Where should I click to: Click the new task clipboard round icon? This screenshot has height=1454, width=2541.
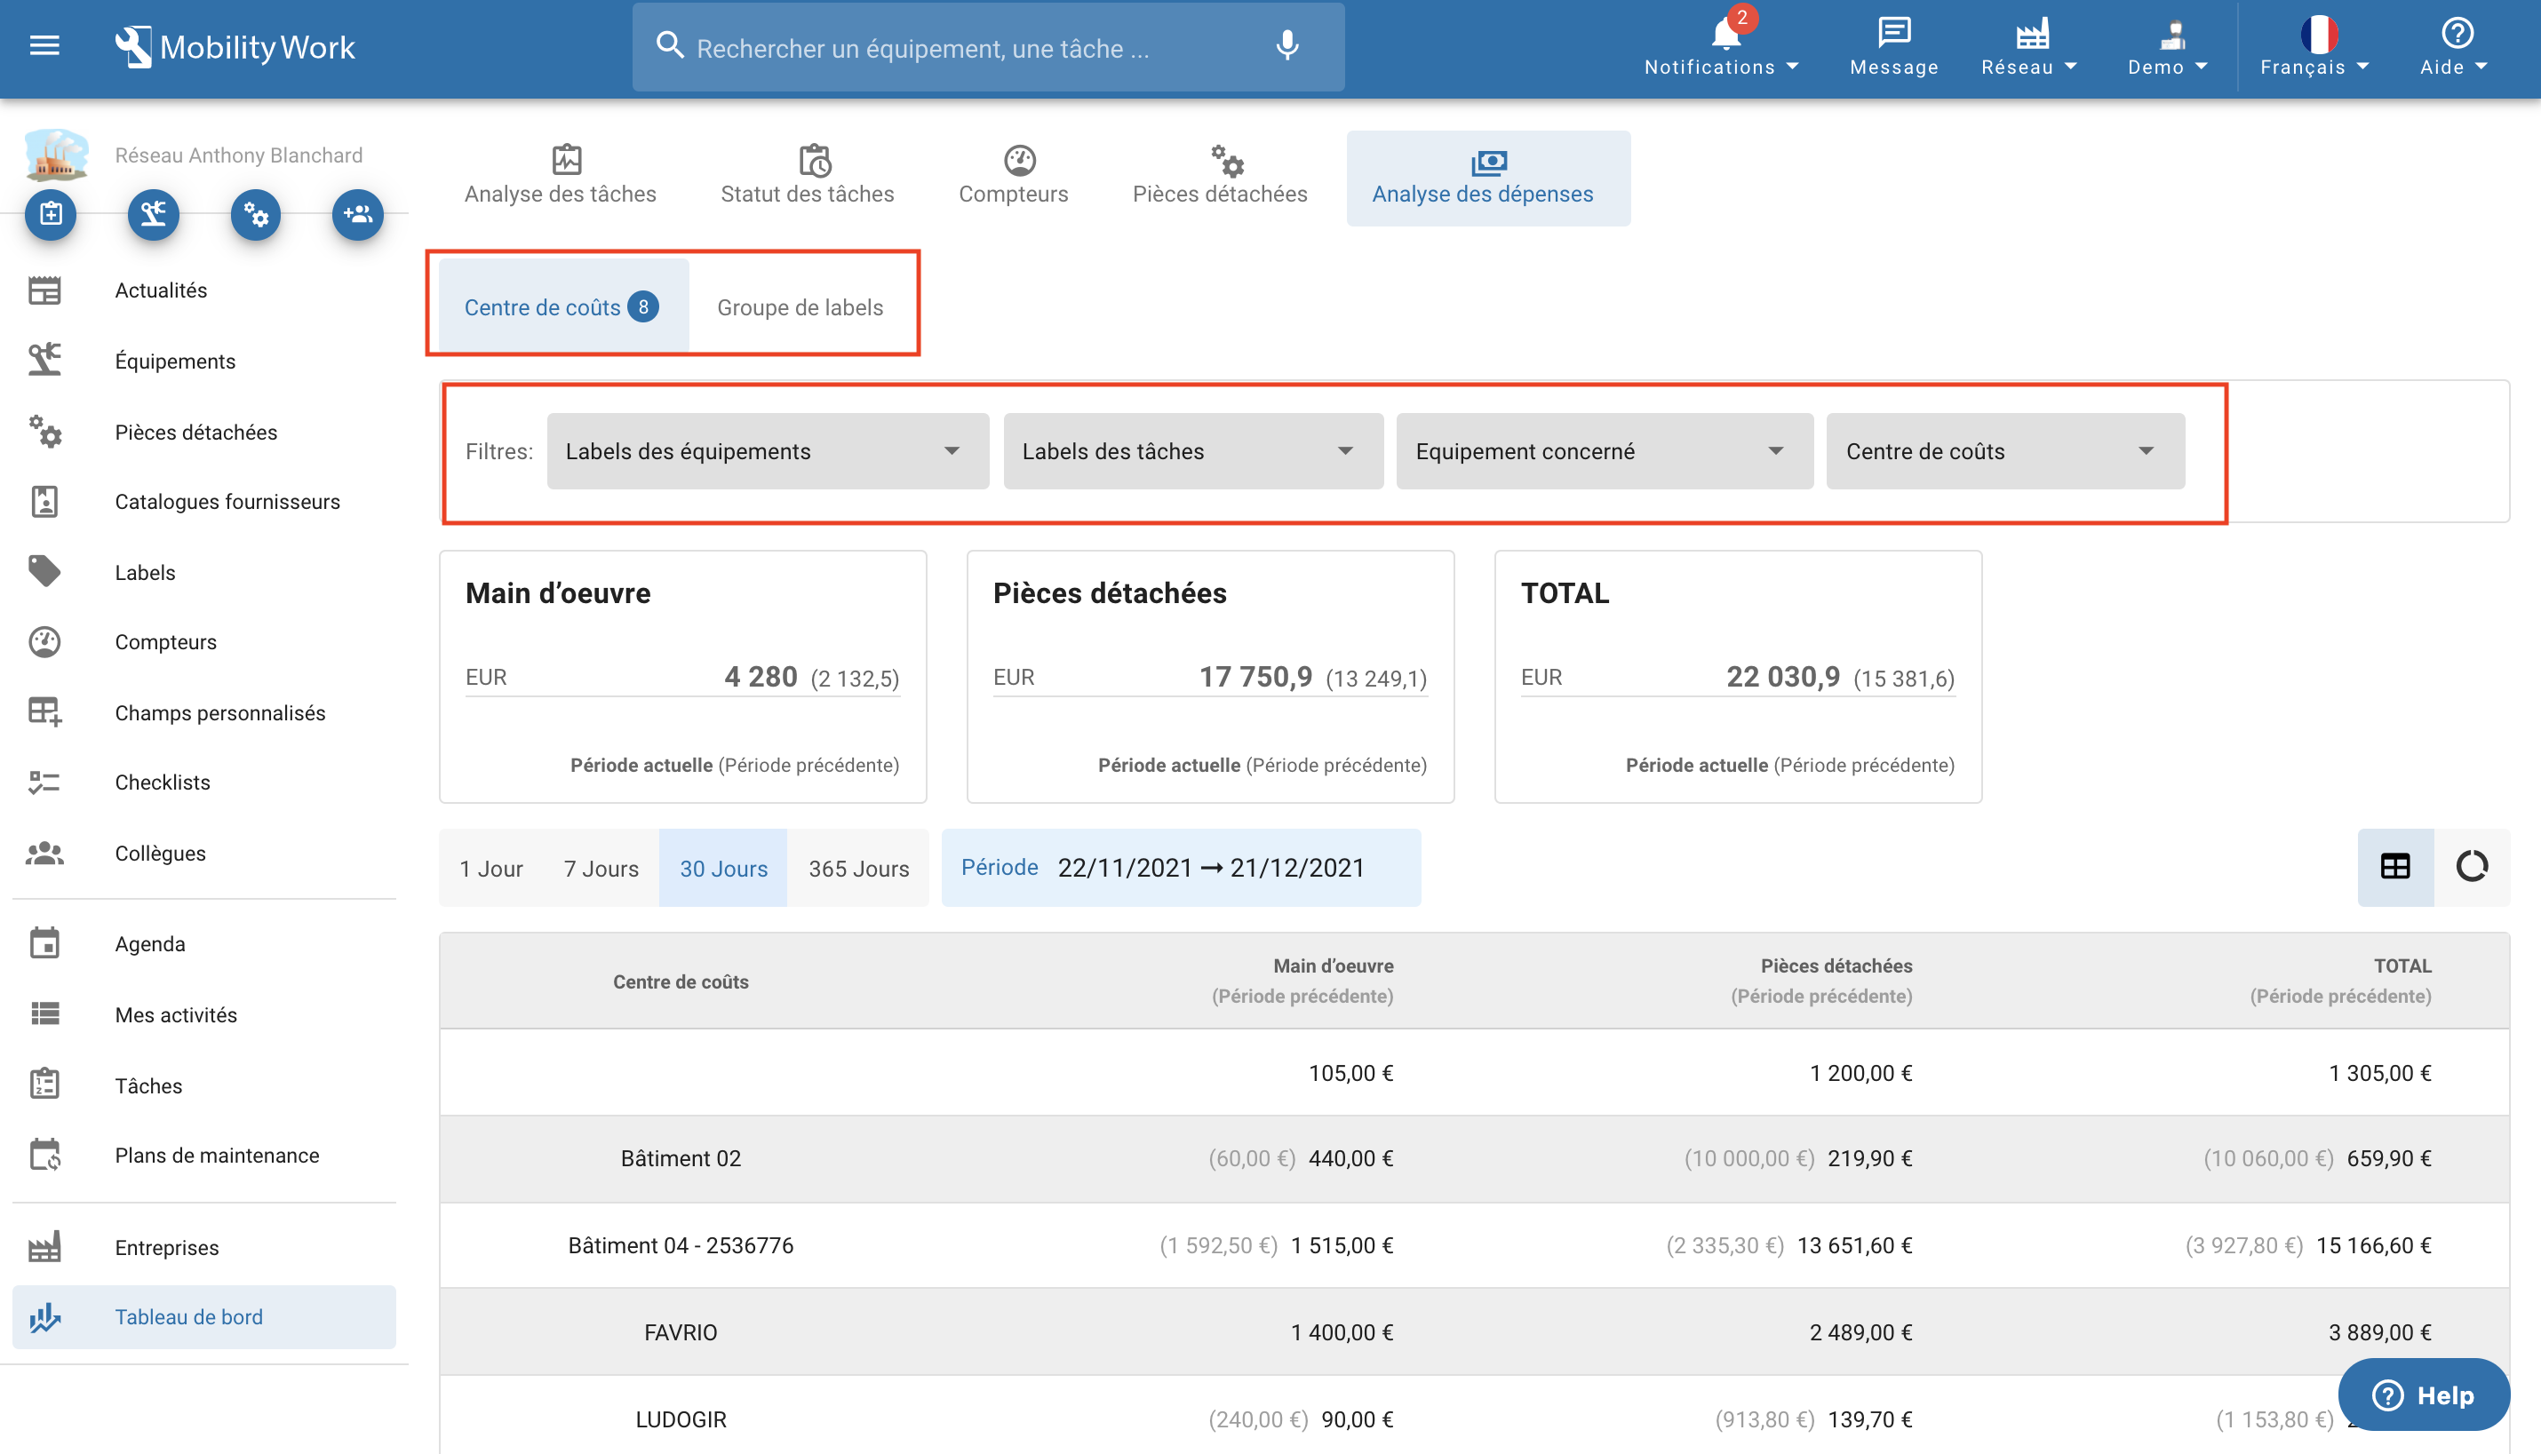pyautogui.click(x=51, y=214)
